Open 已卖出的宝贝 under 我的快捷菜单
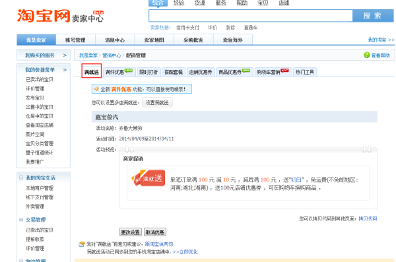Image resolution: width=396 pixels, height=262 pixels. pyautogui.click(x=40, y=79)
